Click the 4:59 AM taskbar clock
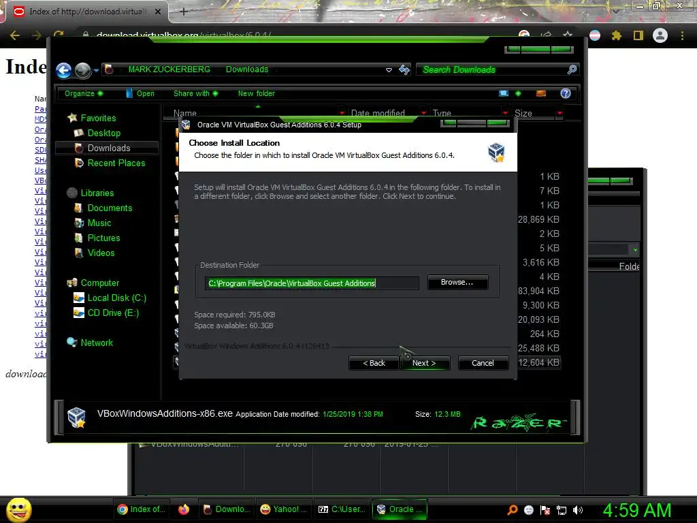This screenshot has height=523, width=697. pyautogui.click(x=636, y=510)
